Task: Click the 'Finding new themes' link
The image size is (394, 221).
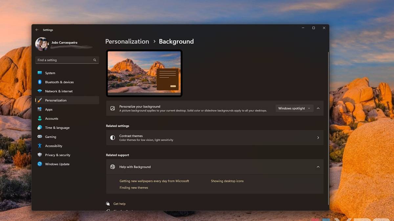Action: pyautogui.click(x=134, y=188)
